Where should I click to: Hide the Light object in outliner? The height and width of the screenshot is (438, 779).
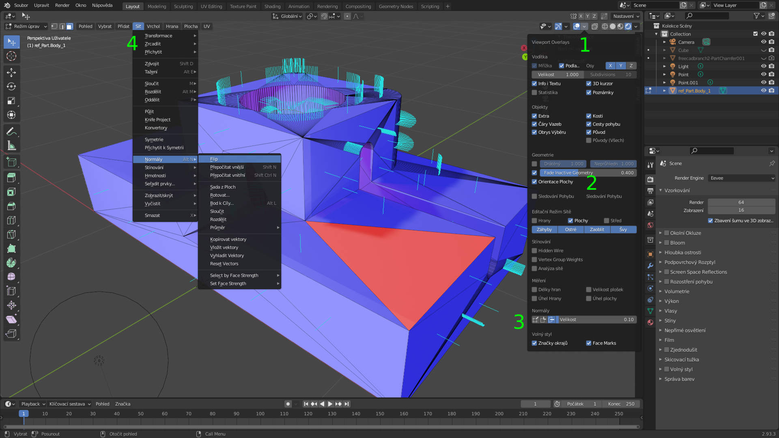763,66
